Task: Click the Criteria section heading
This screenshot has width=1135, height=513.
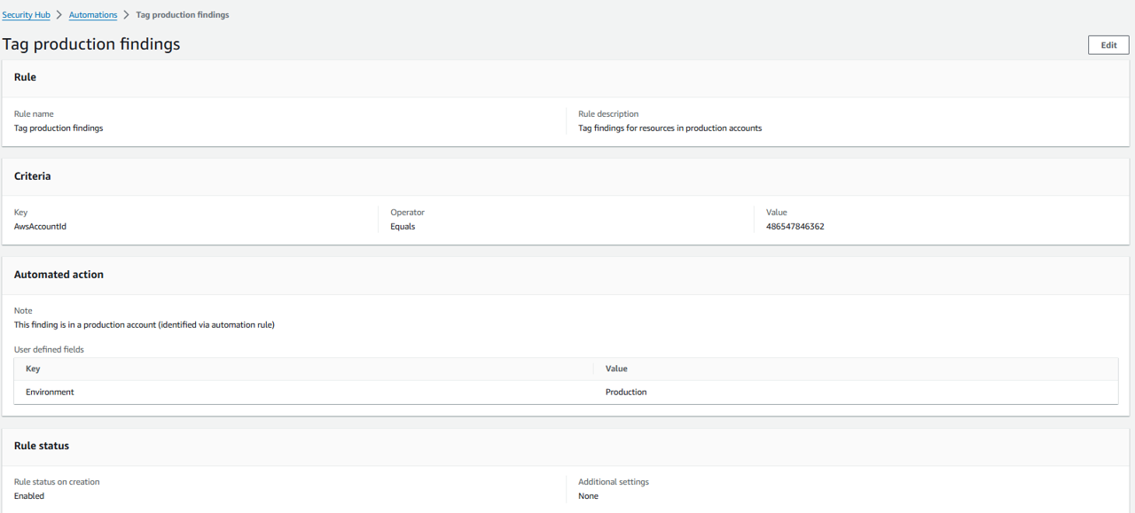Action: click(x=33, y=176)
